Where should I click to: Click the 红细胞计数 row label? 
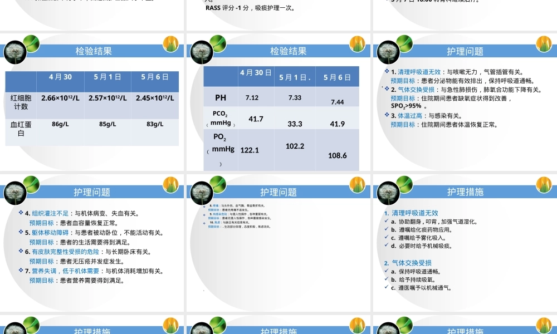pyautogui.click(x=21, y=102)
